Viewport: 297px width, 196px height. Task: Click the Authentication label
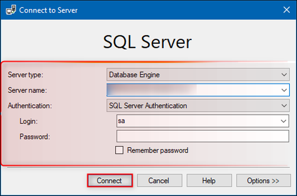click(29, 105)
